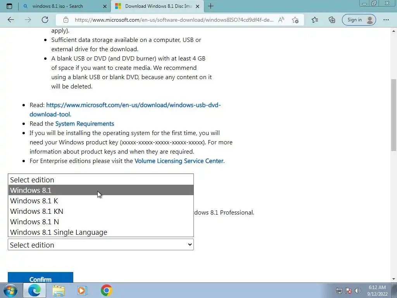
Task: Click the browser Back arrow
Action: click(11, 20)
